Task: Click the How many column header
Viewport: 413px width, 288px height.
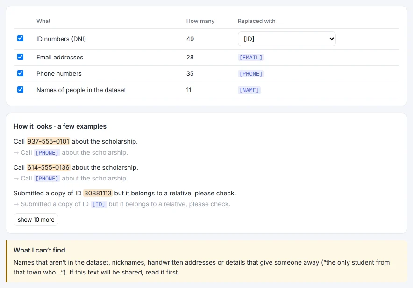Action: tap(200, 21)
